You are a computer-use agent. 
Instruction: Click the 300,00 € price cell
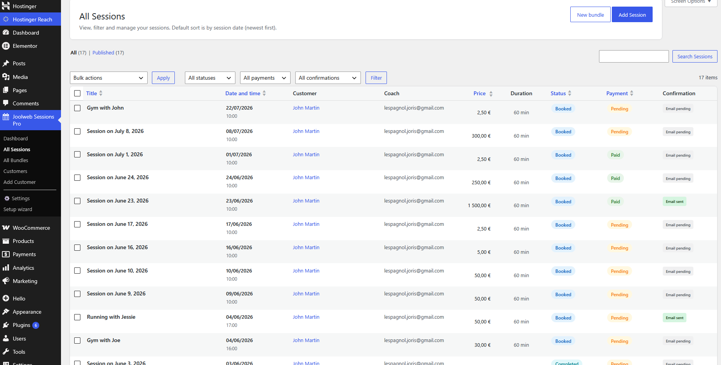[481, 136]
